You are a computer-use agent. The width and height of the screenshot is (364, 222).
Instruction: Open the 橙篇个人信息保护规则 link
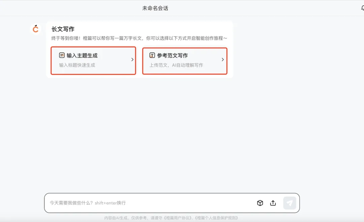tap(217, 218)
